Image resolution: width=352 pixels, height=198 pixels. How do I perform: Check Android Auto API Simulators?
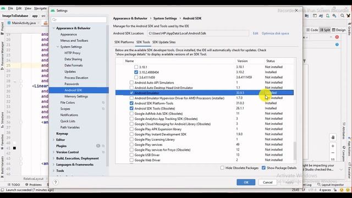[x=131, y=82]
